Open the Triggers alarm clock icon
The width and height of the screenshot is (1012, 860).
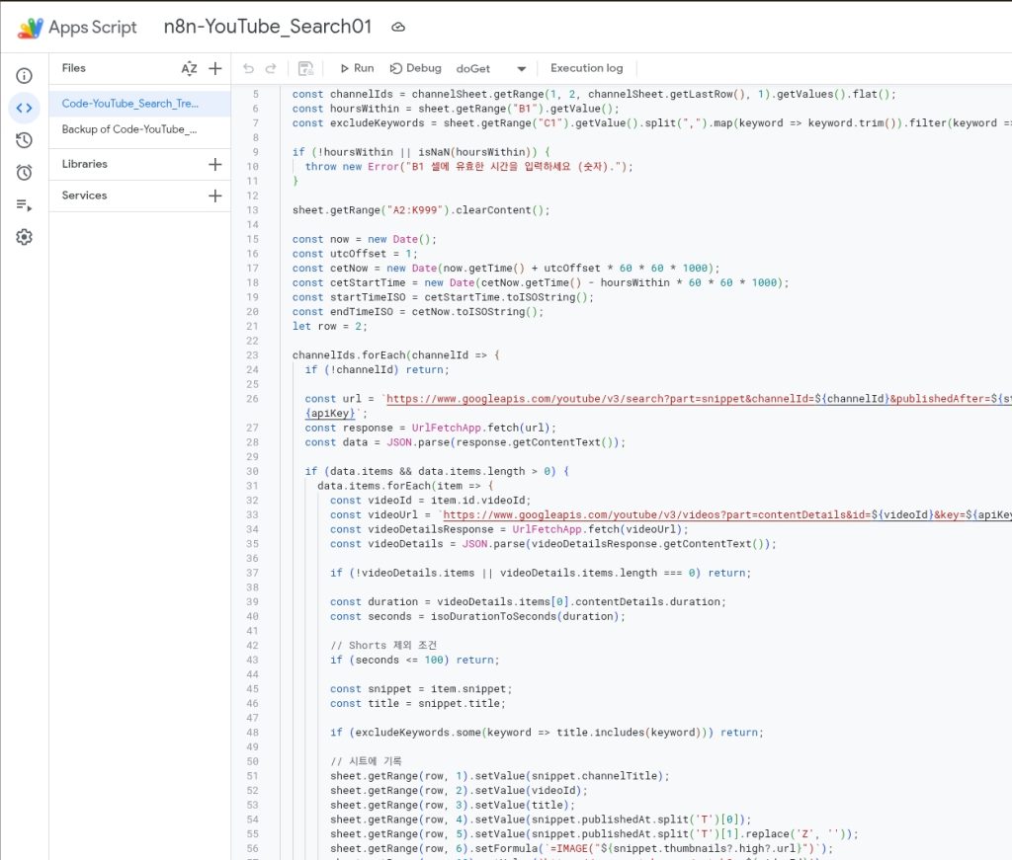click(25, 173)
